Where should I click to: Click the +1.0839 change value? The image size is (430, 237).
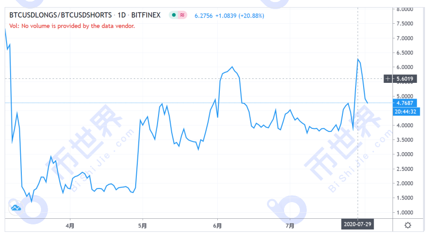[x=226, y=16]
